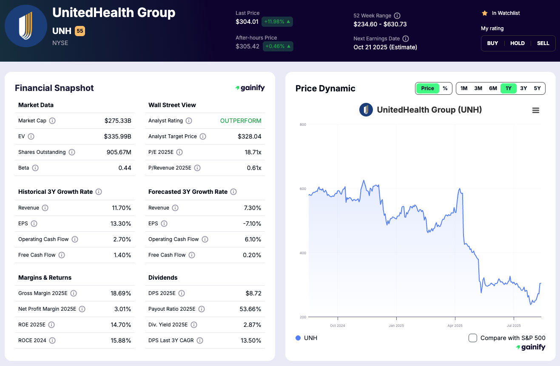Image resolution: width=560 pixels, height=366 pixels.
Task: Check the Compare with S&P 500 box
Action: (x=473, y=338)
